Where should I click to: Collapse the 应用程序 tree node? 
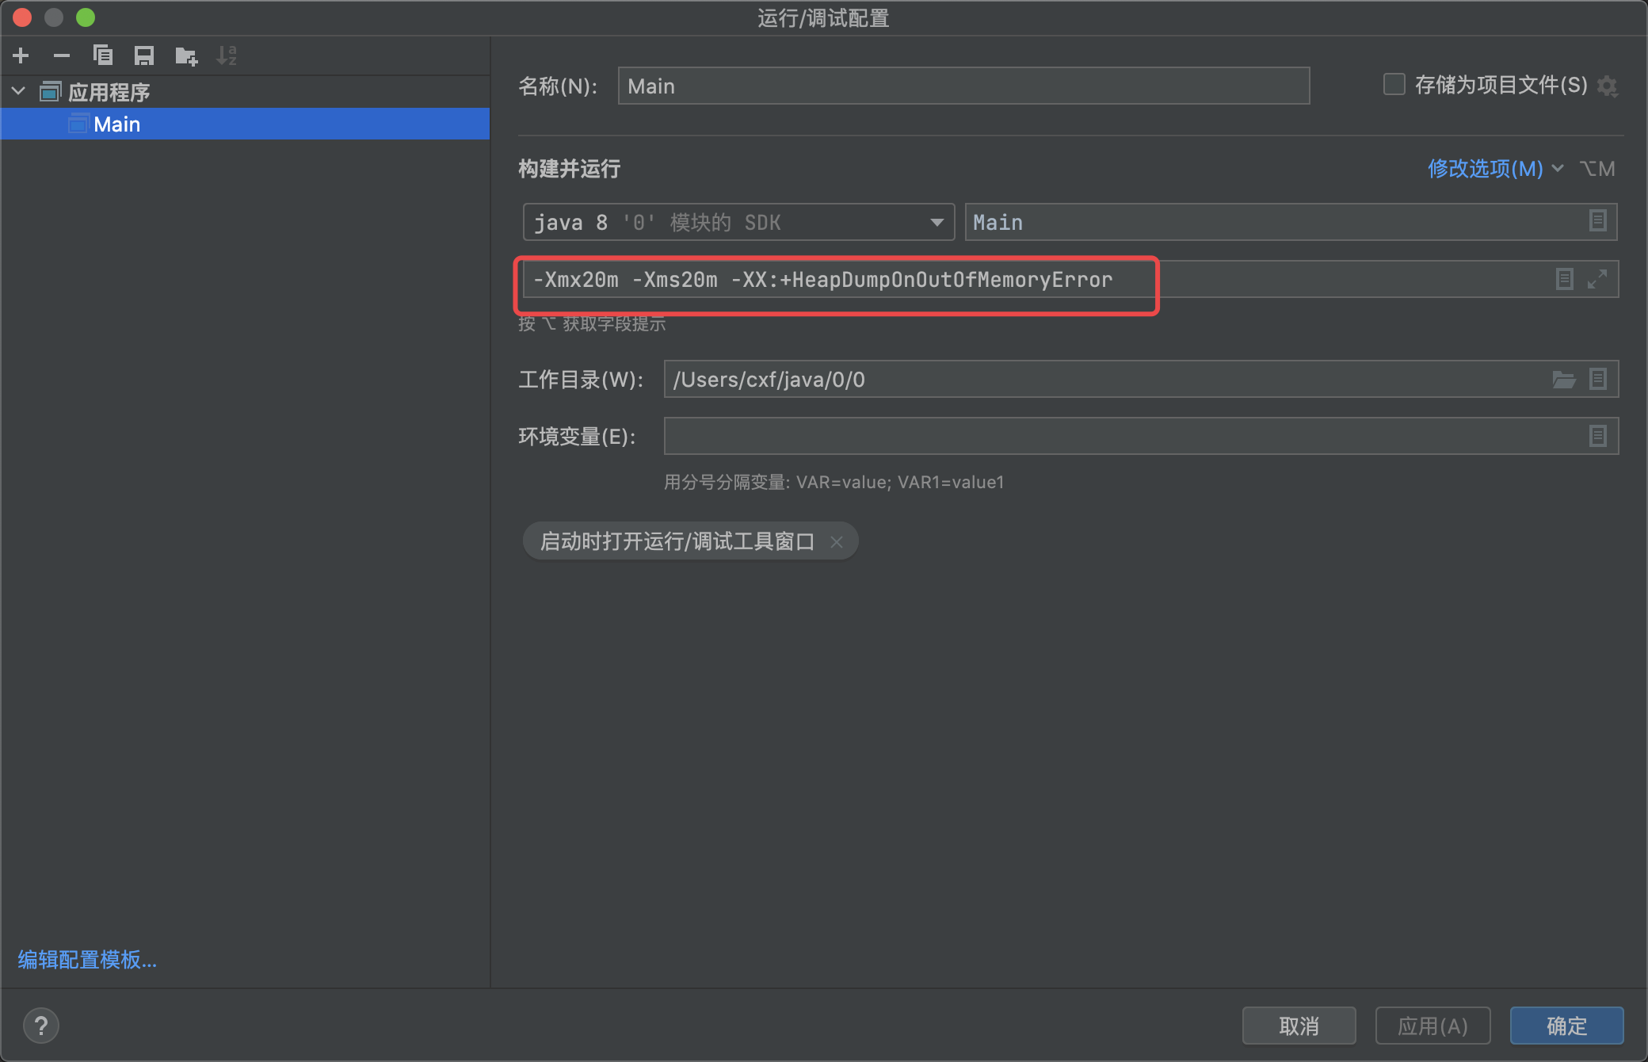tap(19, 92)
